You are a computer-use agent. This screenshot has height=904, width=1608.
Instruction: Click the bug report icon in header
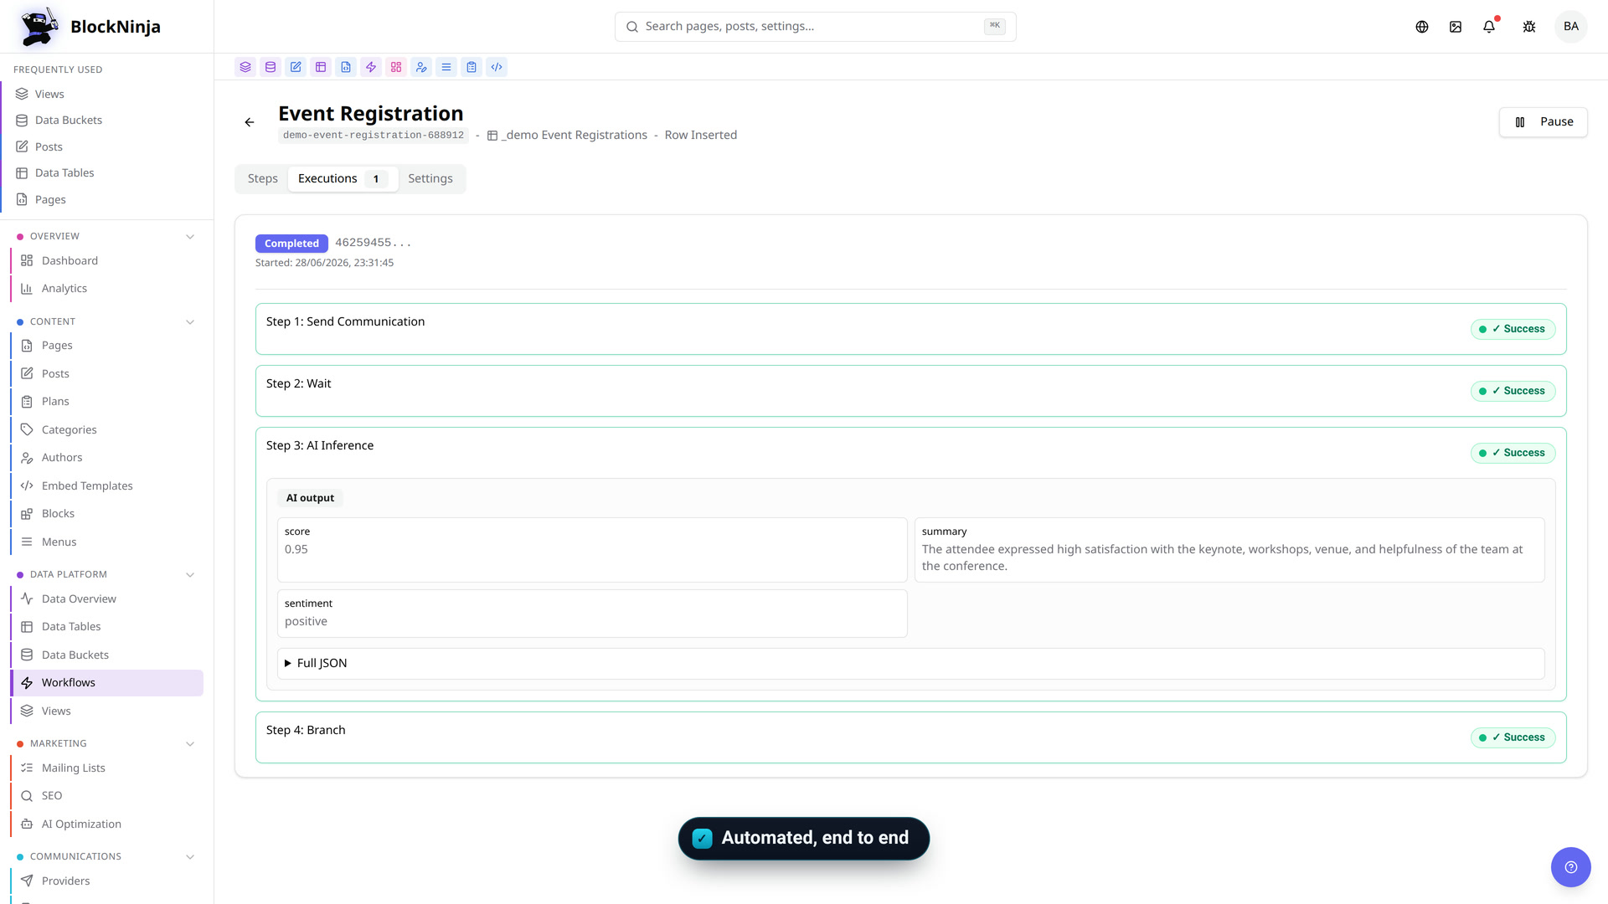coord(1529,27)
